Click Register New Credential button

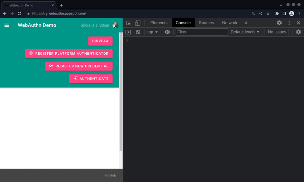(79, 66)
